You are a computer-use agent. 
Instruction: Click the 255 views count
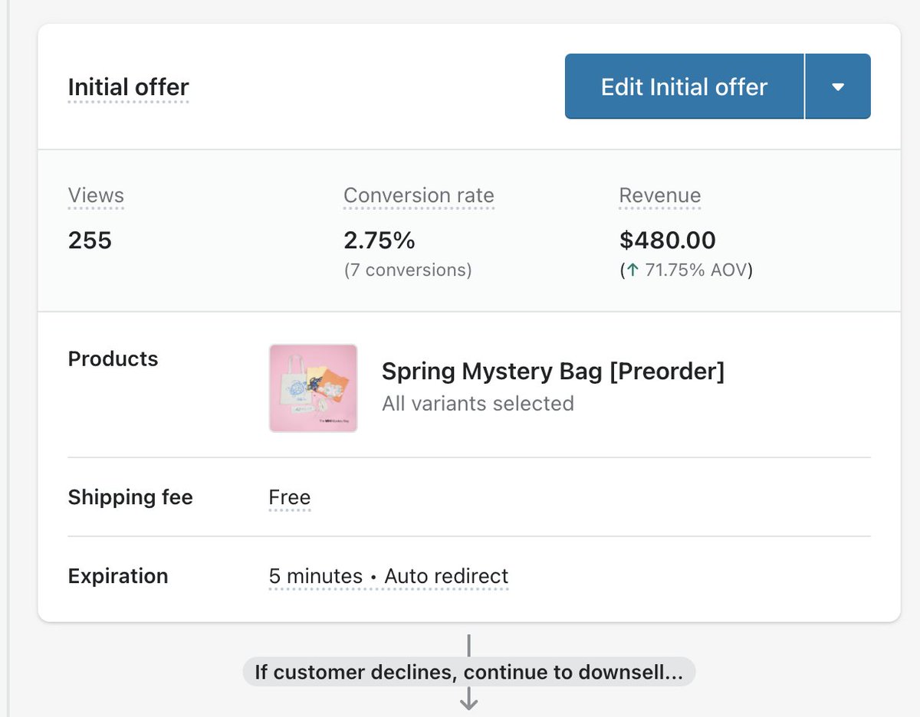(x=90, y=241)
